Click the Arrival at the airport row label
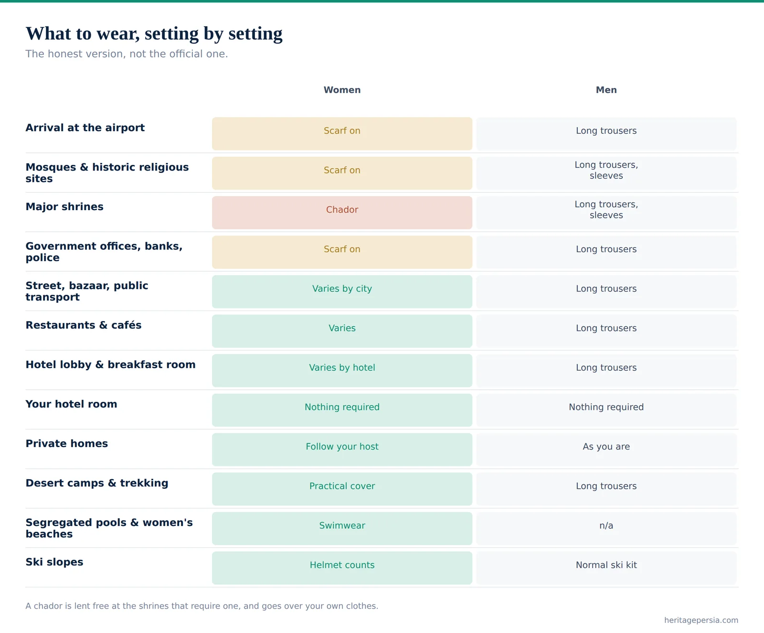 click(85, 128)
